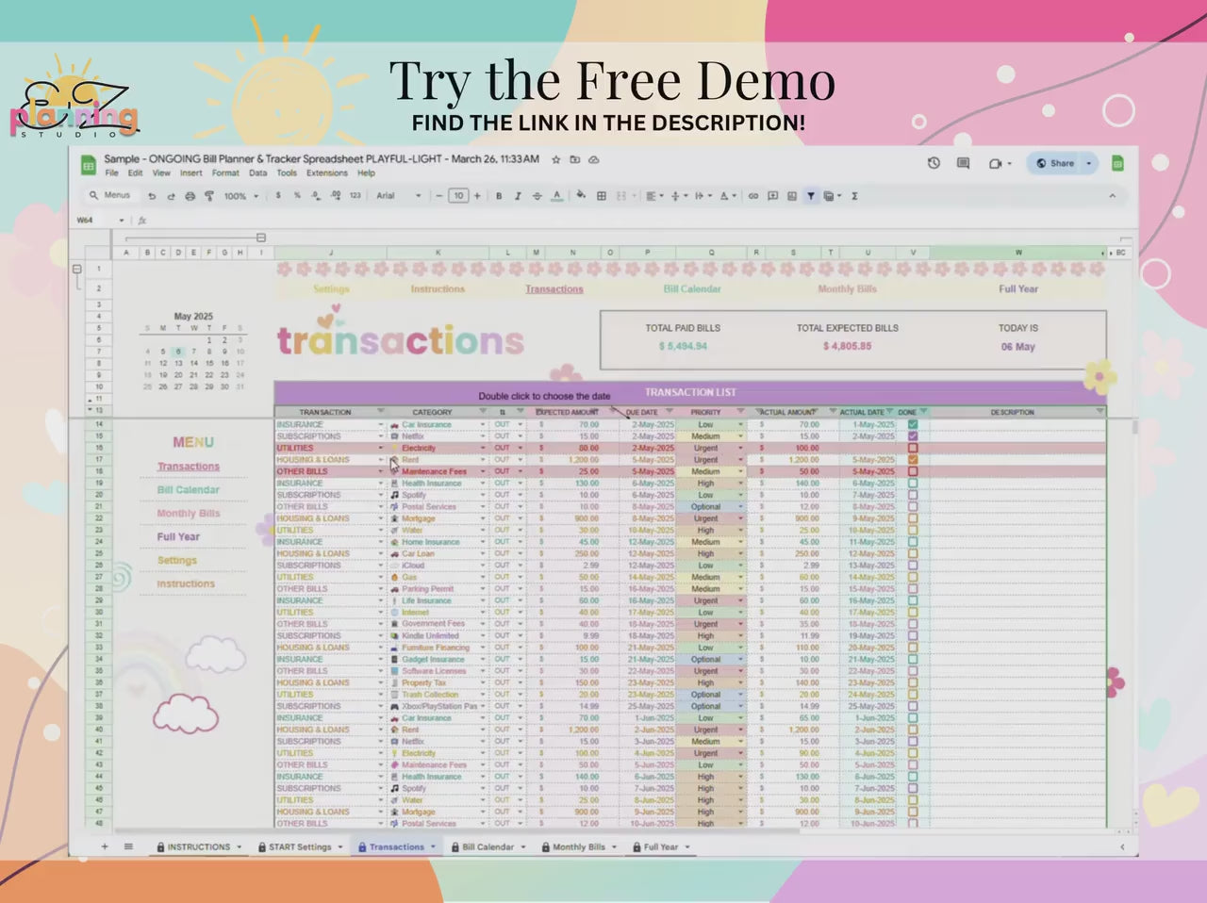Open the Insert menu
This screenshot has height=903, width=1207.
click(x=190, y=173)
